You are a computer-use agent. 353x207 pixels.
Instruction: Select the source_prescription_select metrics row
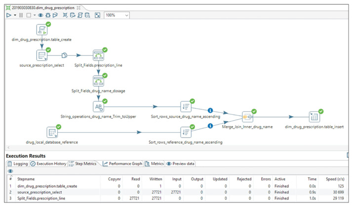40,192
